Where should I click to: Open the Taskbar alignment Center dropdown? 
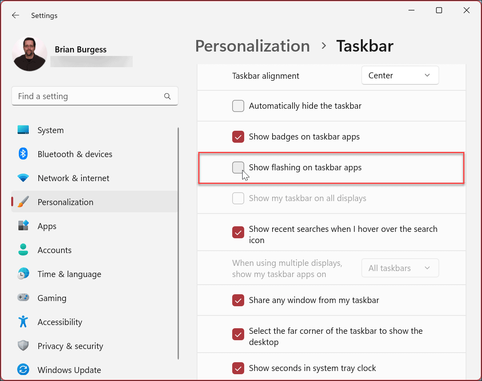click(x=400, y=76)
